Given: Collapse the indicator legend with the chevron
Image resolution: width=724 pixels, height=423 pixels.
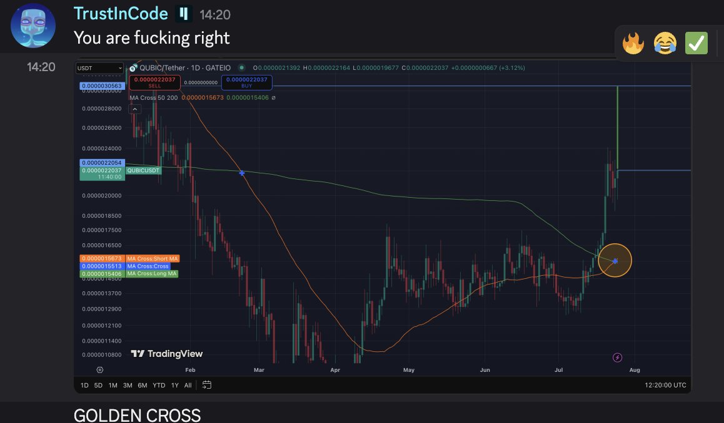Looking at the screenshot, I should click(x=135, y=109).
